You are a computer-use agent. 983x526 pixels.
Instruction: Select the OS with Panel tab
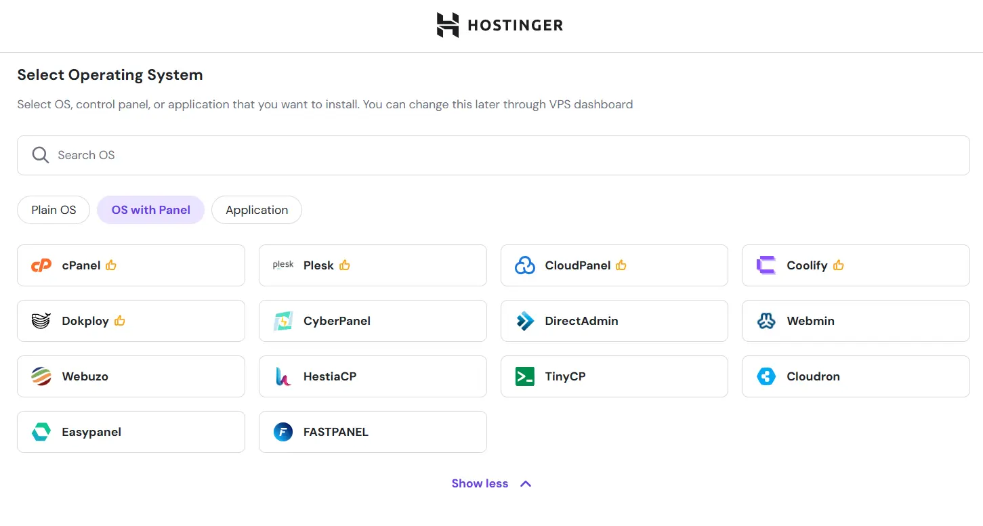pos(151,210)
